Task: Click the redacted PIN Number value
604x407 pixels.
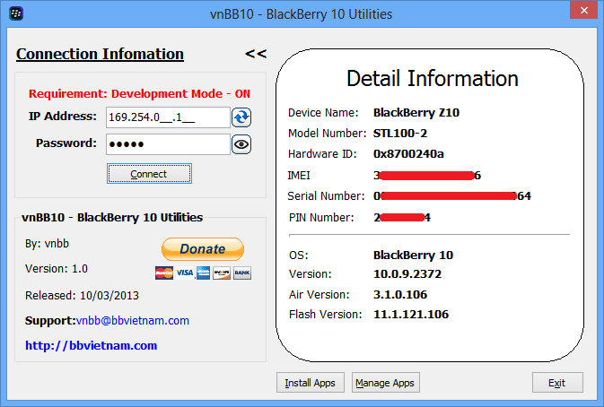Action: pyautogui.click(x=402, y=218)
